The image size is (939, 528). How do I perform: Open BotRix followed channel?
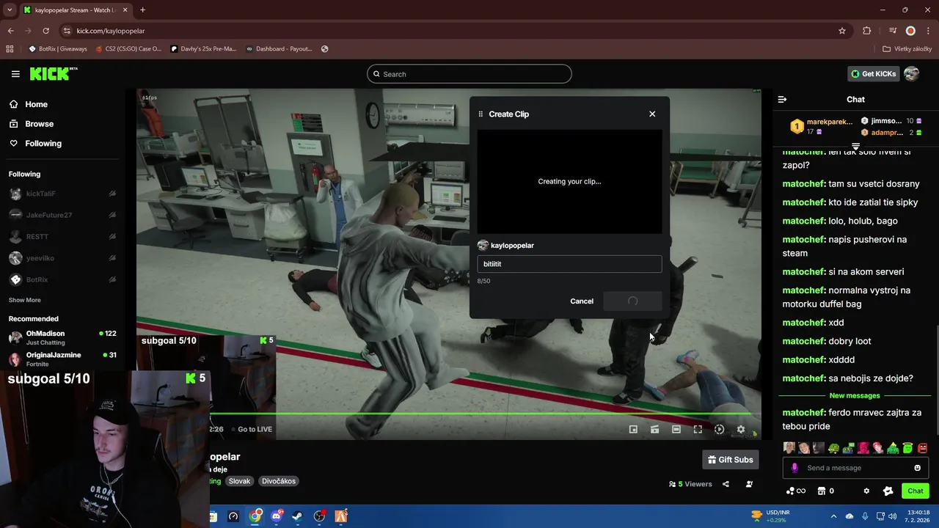tap(62, 279)
